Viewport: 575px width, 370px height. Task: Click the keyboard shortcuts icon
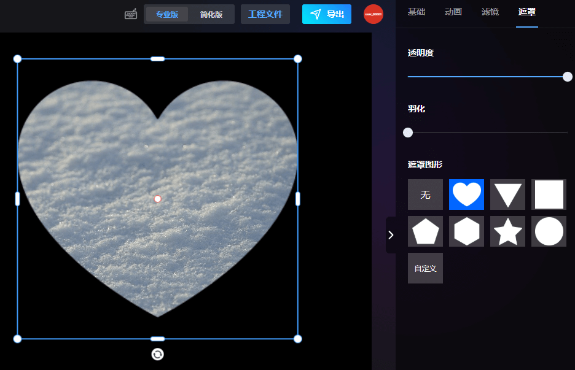pos(131,14)
